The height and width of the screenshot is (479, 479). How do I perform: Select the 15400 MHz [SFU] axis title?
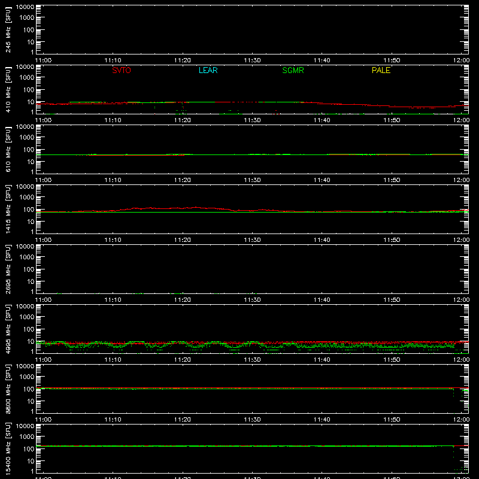click(8, 449)
